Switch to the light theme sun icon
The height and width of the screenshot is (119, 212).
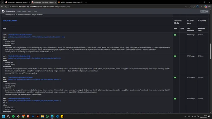click(x=202, y=11)
